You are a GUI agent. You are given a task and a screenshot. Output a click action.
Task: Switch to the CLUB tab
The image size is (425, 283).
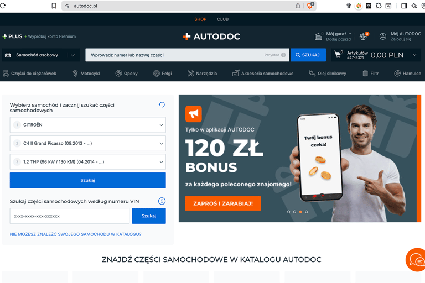point(223,19)
